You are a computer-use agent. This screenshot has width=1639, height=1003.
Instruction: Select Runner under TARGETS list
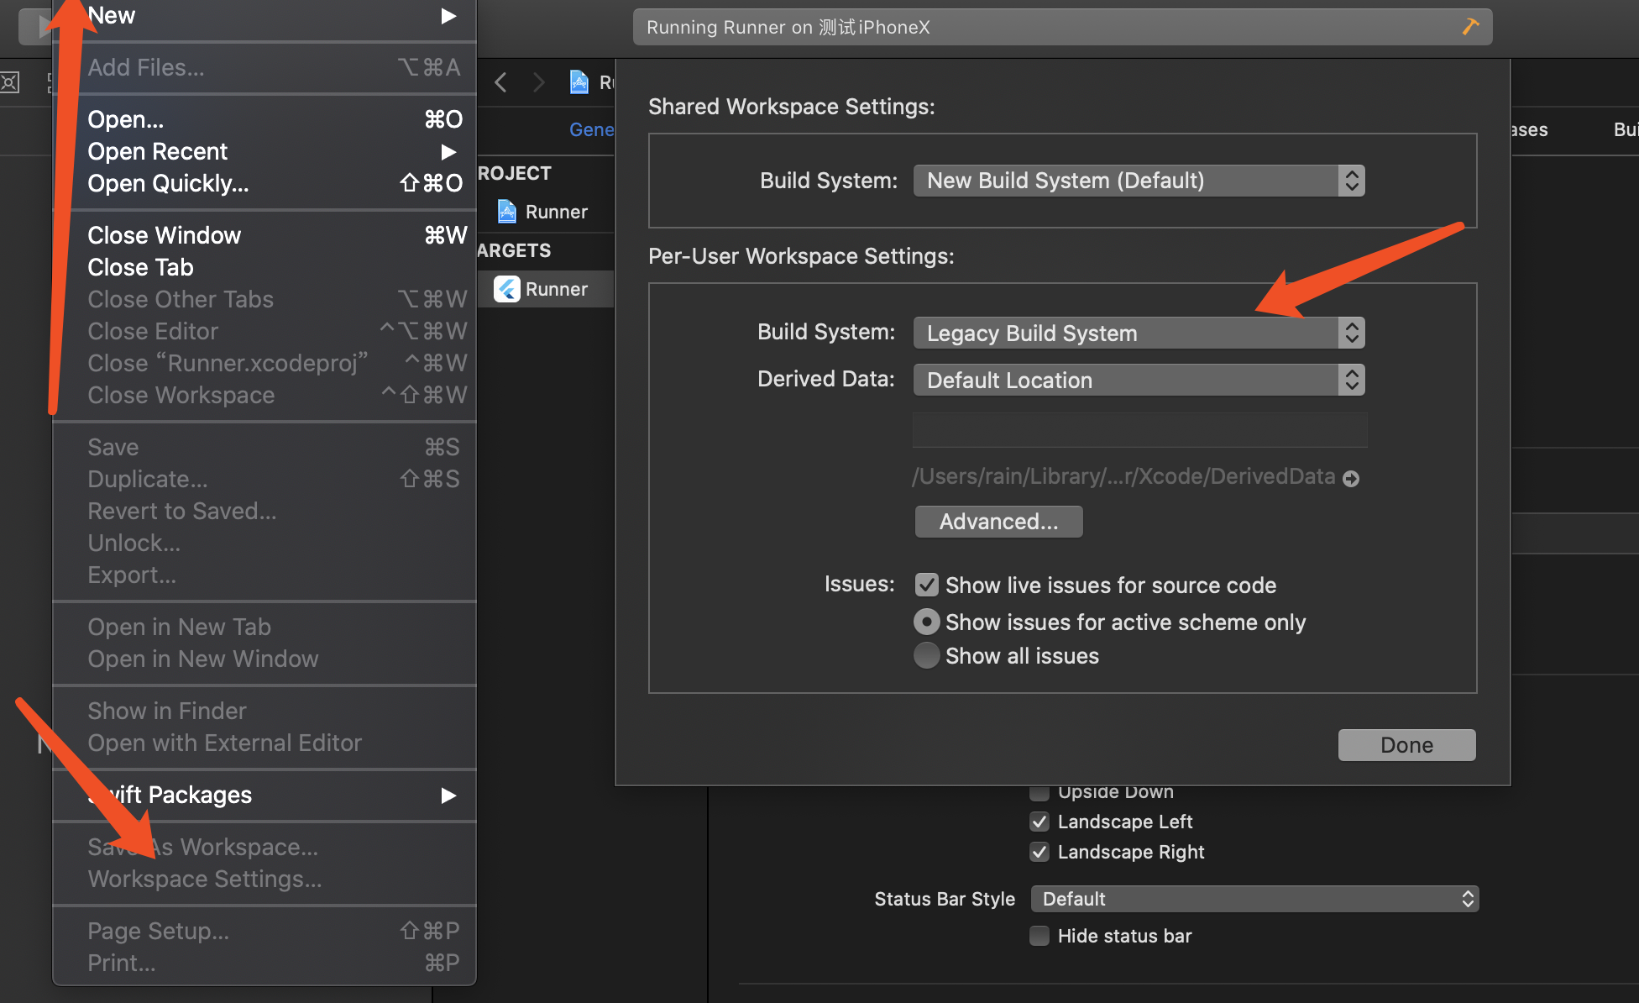546,289
